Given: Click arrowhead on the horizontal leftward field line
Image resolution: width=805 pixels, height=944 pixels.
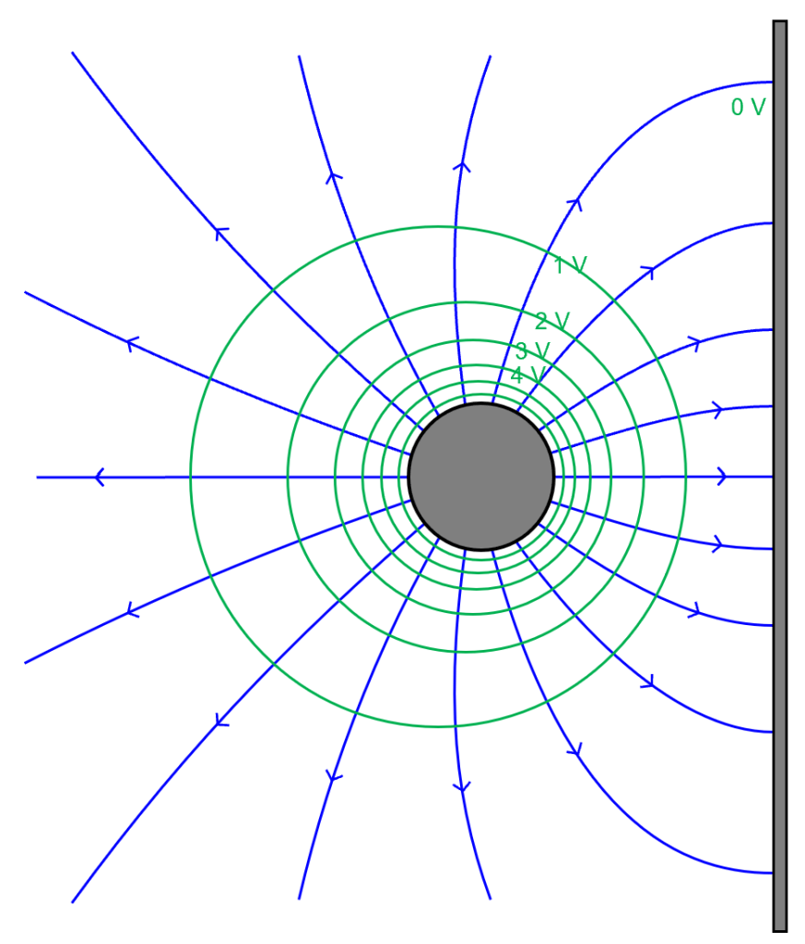Looking at the screenshot, I should tap(100, 477).
